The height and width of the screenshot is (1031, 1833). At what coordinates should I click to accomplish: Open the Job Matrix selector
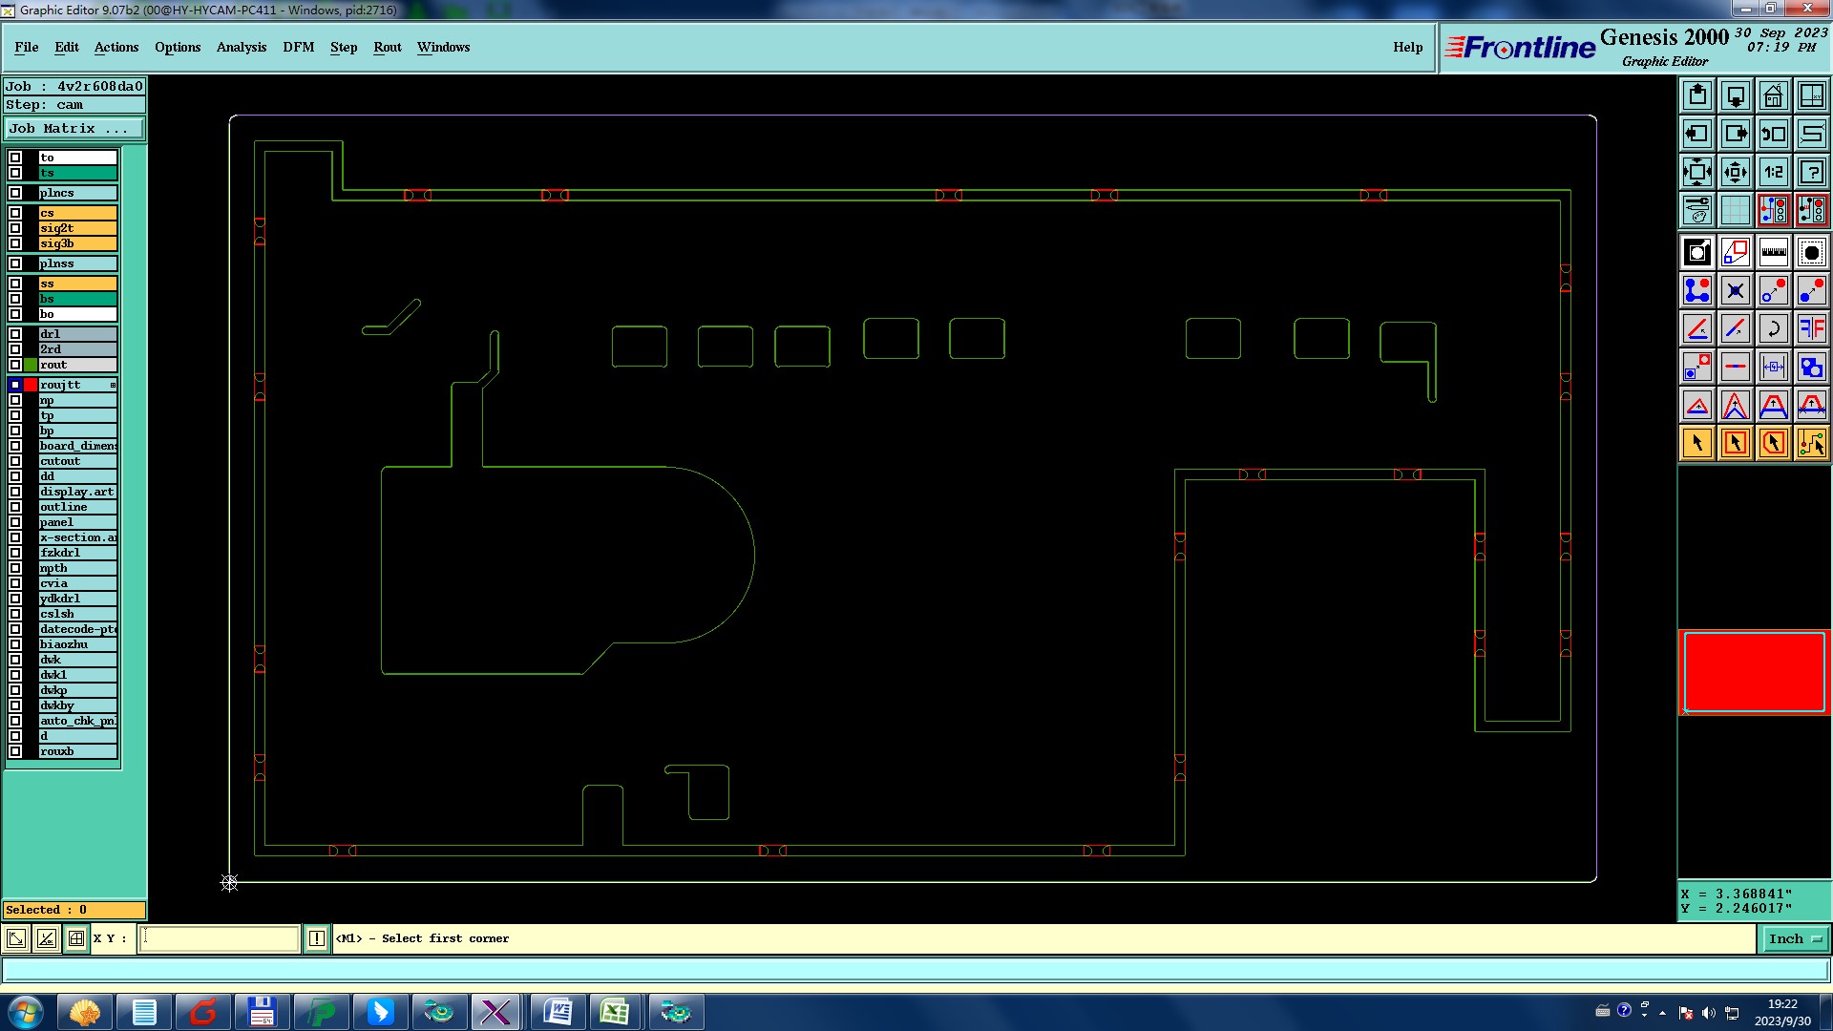pyautogui.click(x=74, y=129)
